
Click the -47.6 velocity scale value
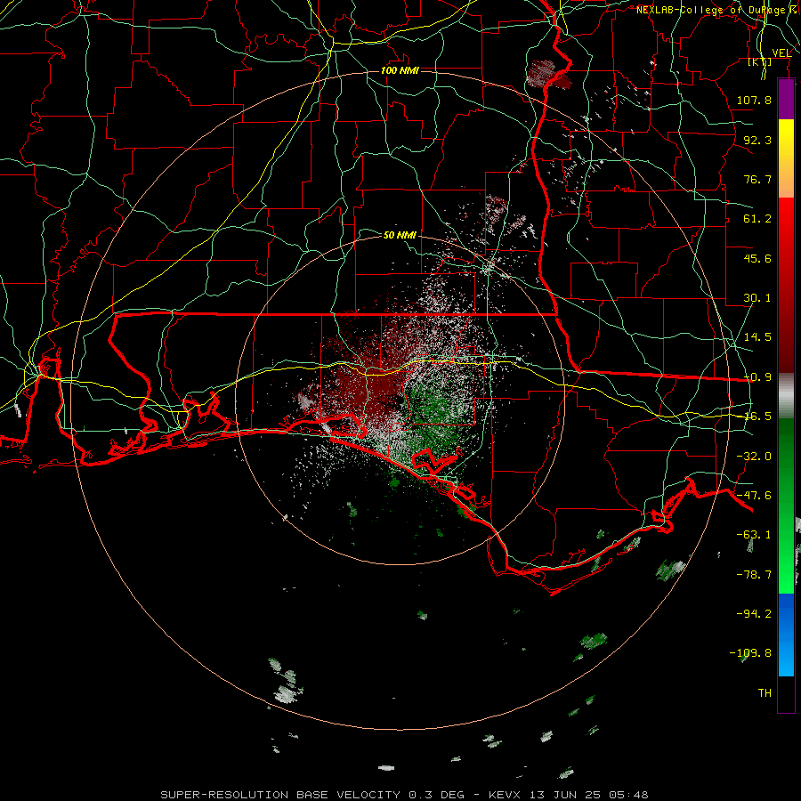(754, 496)
